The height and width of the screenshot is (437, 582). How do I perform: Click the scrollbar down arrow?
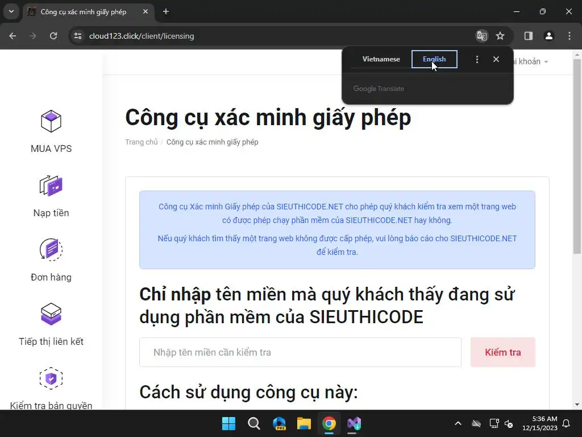pyautogui.click(x=577, y=405)
